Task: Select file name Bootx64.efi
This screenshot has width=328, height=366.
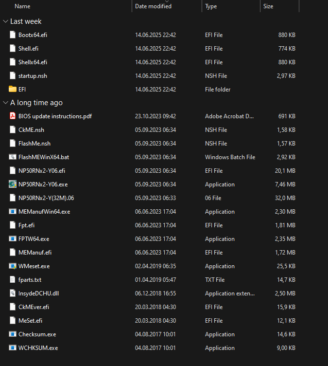Action: [33, 35]
